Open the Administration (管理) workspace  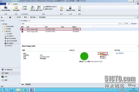pyautogui.click(x=10, y=80)
